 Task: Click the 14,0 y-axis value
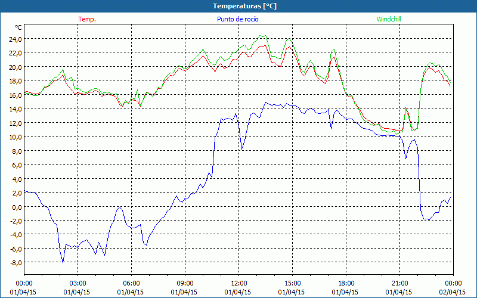pos(16,109)
